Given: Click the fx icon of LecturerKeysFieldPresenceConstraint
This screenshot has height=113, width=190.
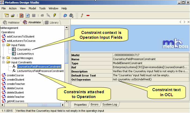Looking at the screenshot, I should (x=14, y=71).
